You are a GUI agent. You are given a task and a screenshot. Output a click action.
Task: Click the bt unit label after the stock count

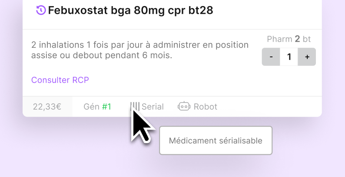point(307,39)
